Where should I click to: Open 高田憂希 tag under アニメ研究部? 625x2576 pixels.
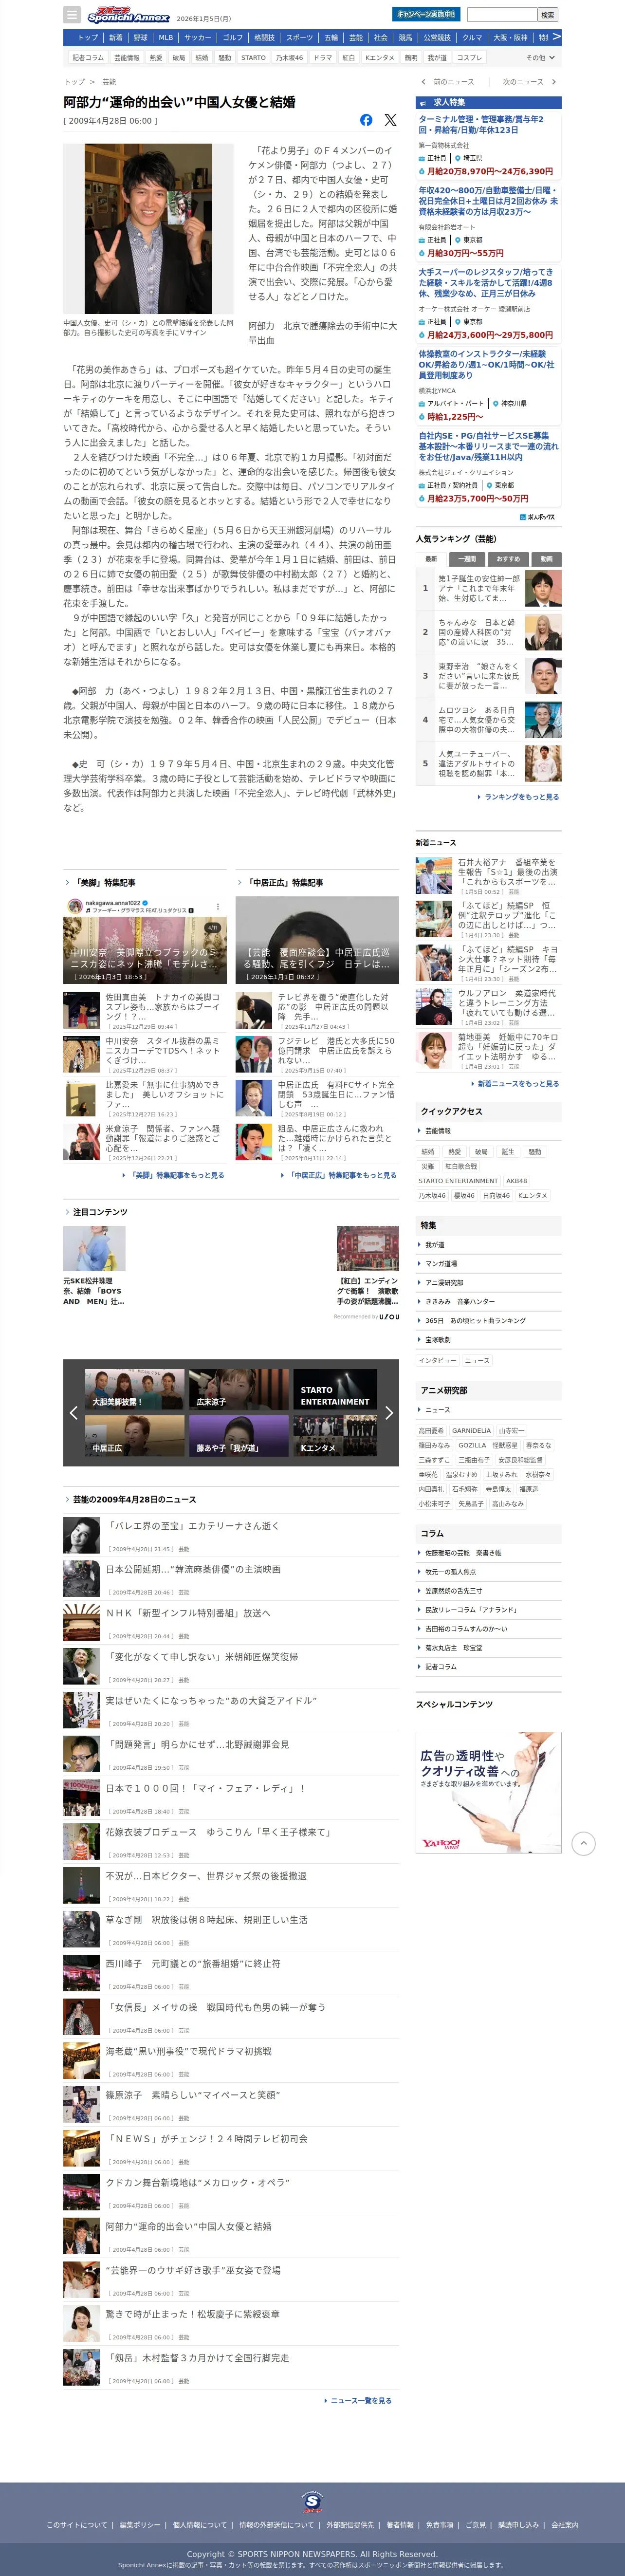[x=431, y=1431]
